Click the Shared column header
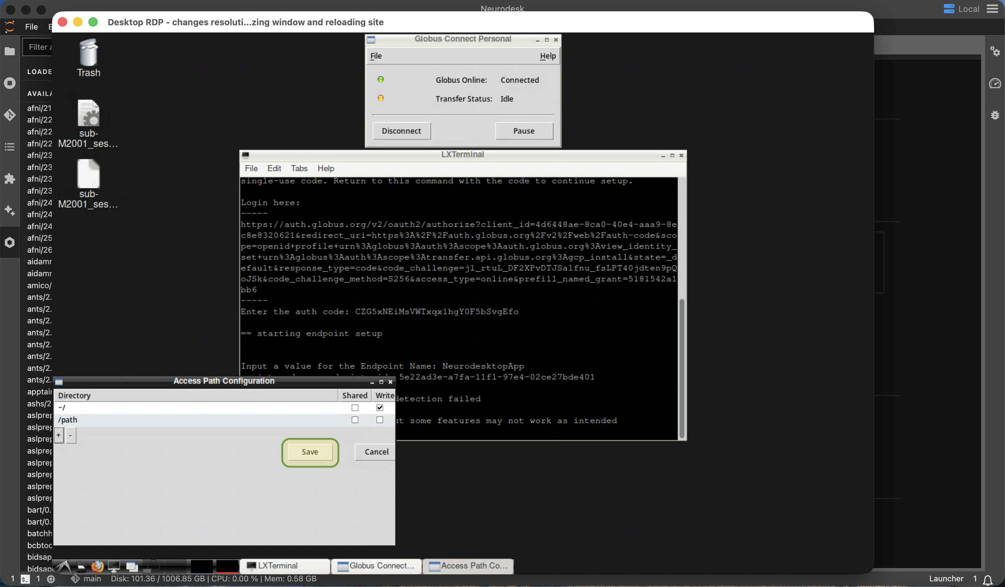Image resolution: width=1005 pixels, height=587 pixels. coord(355,395)
